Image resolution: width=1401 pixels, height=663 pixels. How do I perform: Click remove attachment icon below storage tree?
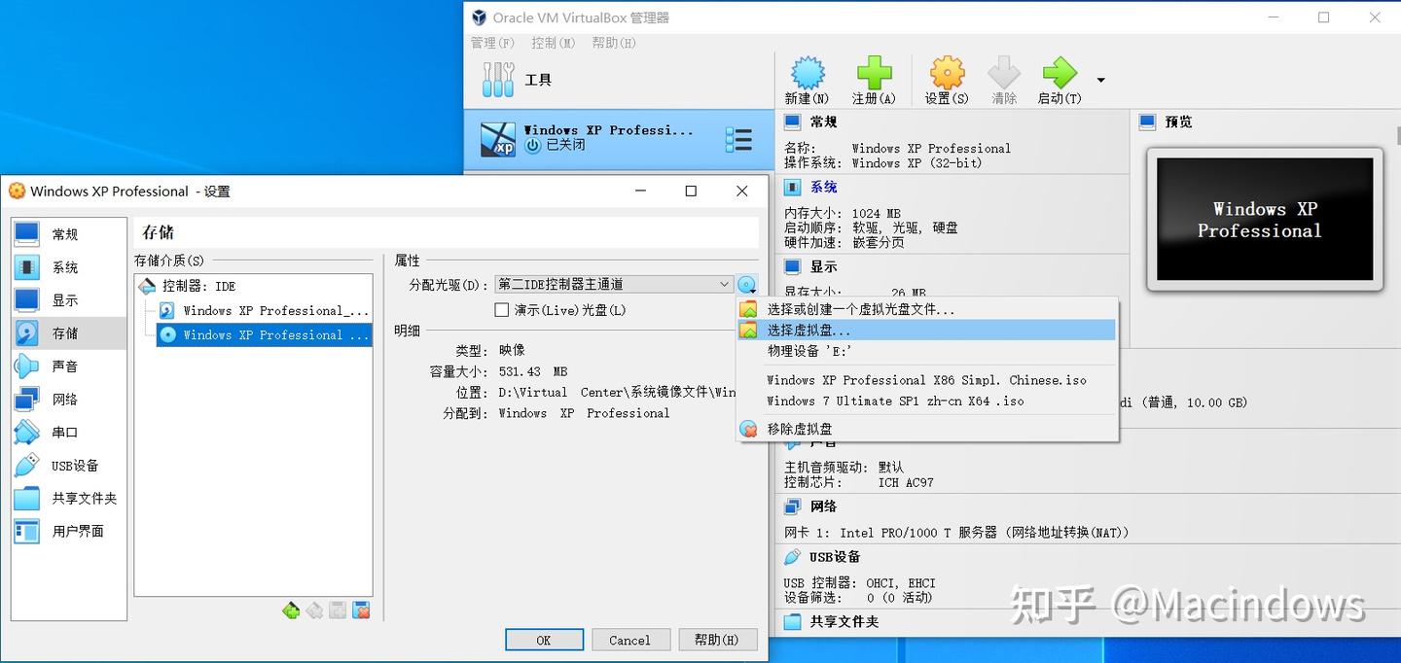coord(361,611)
